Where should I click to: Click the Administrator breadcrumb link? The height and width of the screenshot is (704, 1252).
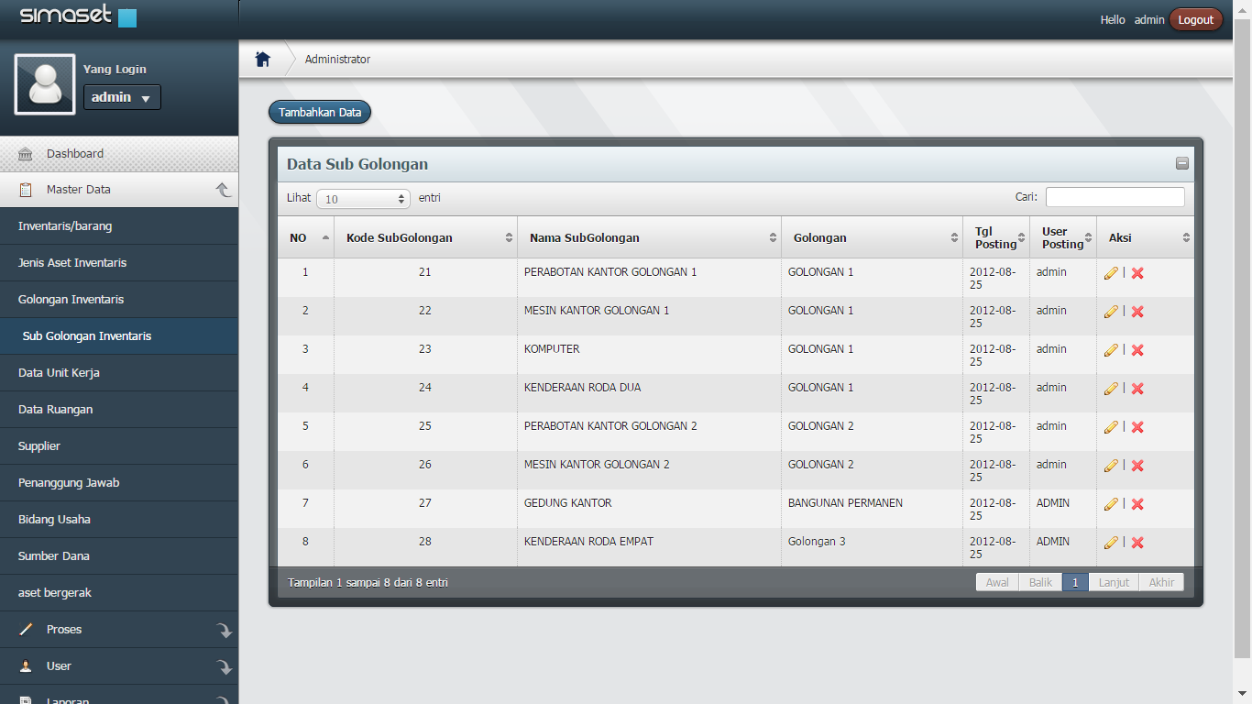point(337,60)
